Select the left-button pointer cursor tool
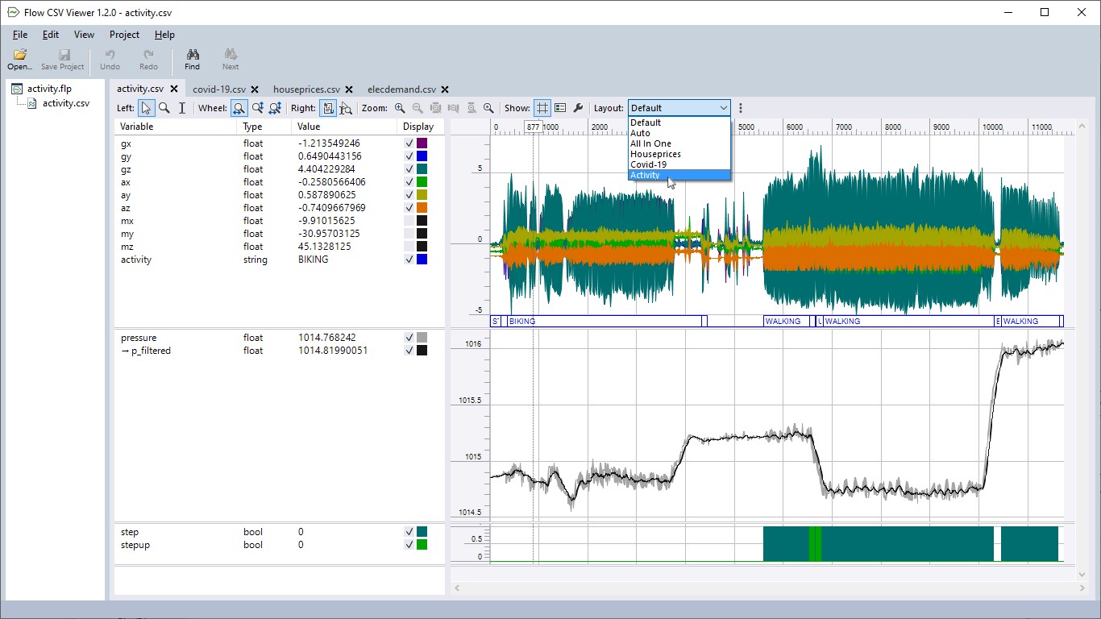 [146, 108]
